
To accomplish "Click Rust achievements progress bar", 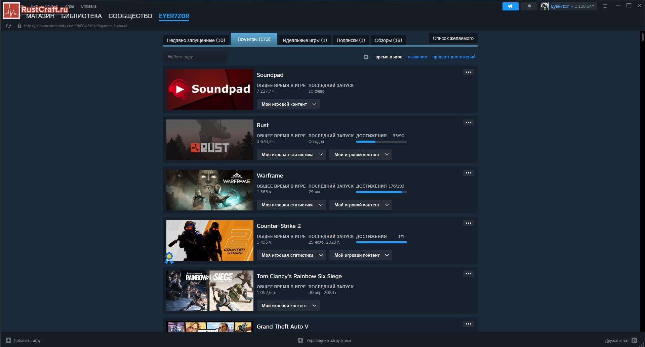I will (x=381, y=142).
